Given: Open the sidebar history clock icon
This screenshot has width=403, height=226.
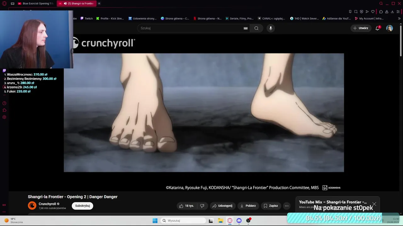Looking at the screenshot, I should [4, 103].
